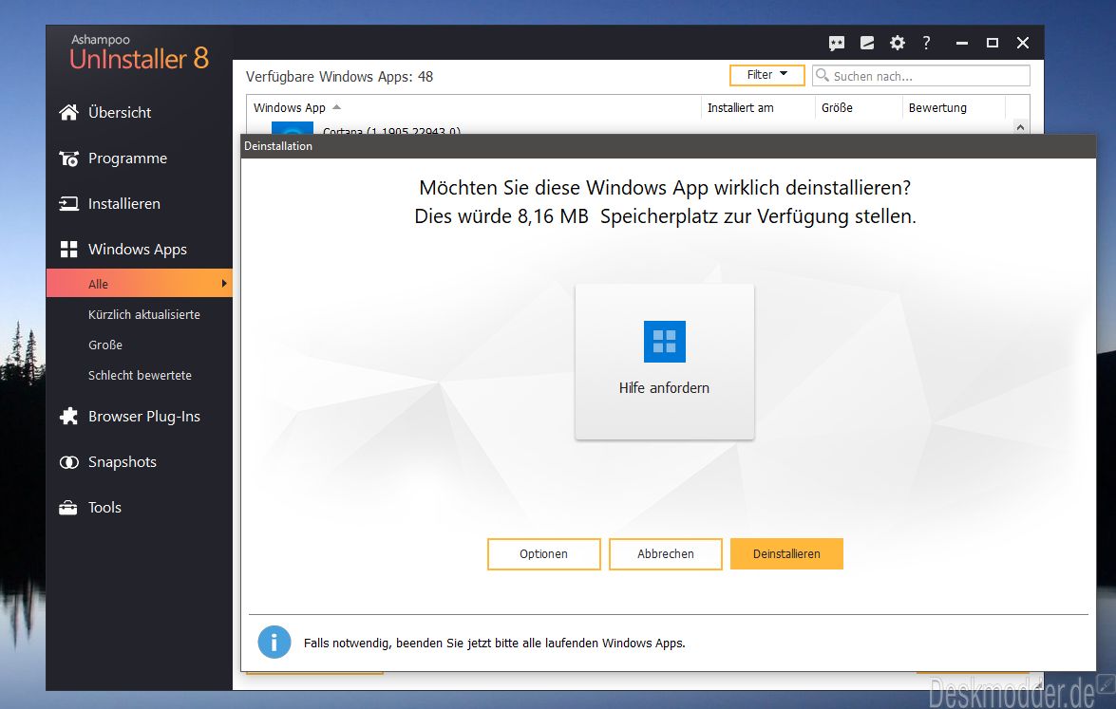Open the feedback speech bubble icon

click(x=837, y=44)
